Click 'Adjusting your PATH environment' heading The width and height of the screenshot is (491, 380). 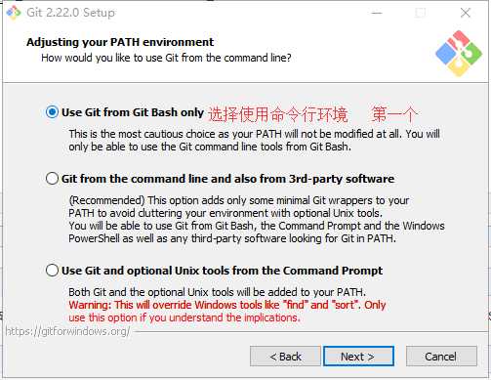(120, 42)
